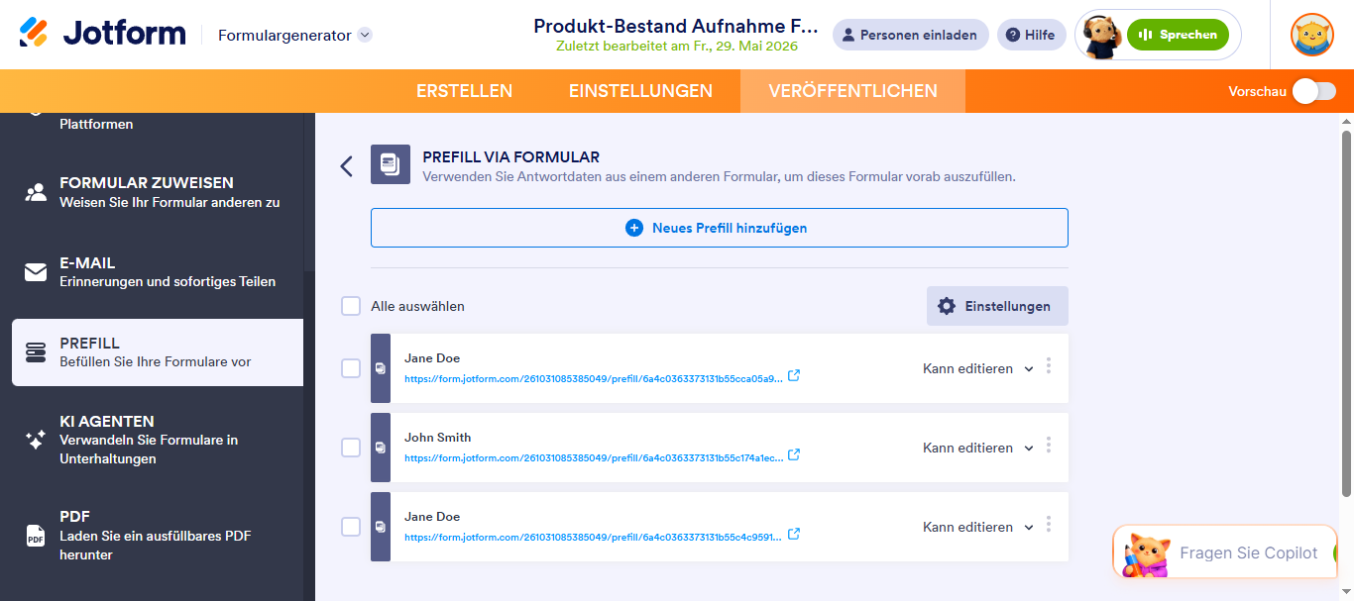
Task: Toggle the Vorschau preview switch
Action: pos(1313,91)
